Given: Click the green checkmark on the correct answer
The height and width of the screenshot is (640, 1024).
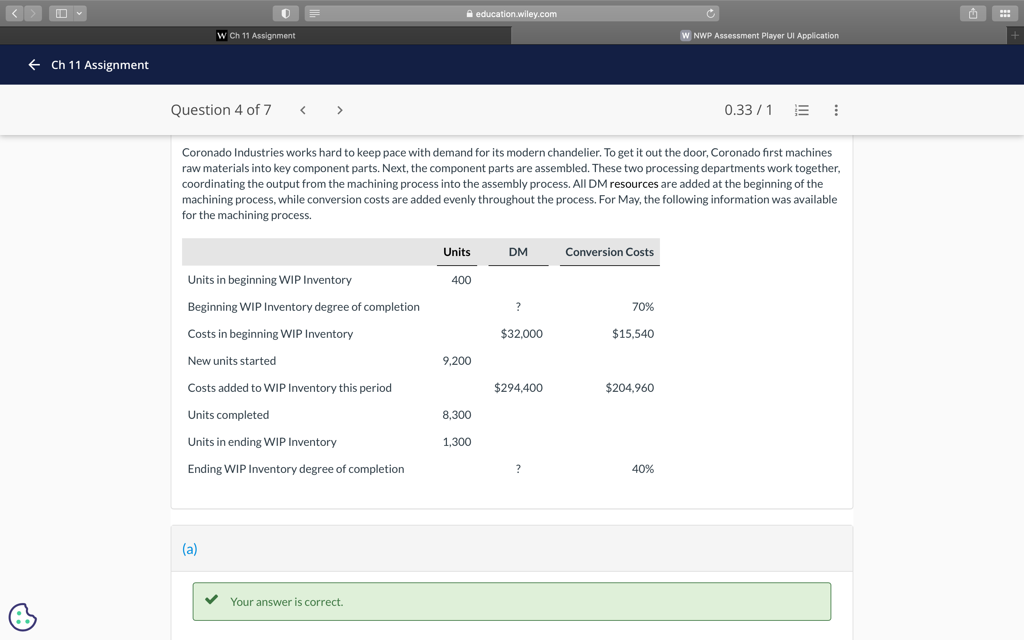Looking at the screenshot, I should [211, 601].
